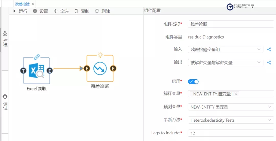This screenshot has width=276, height=141.
Task: Click the Excel读取 node icon
Action: (36, 71)
